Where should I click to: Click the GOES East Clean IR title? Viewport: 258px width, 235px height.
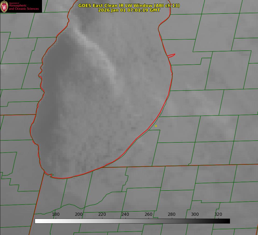[x=129, y=5]
